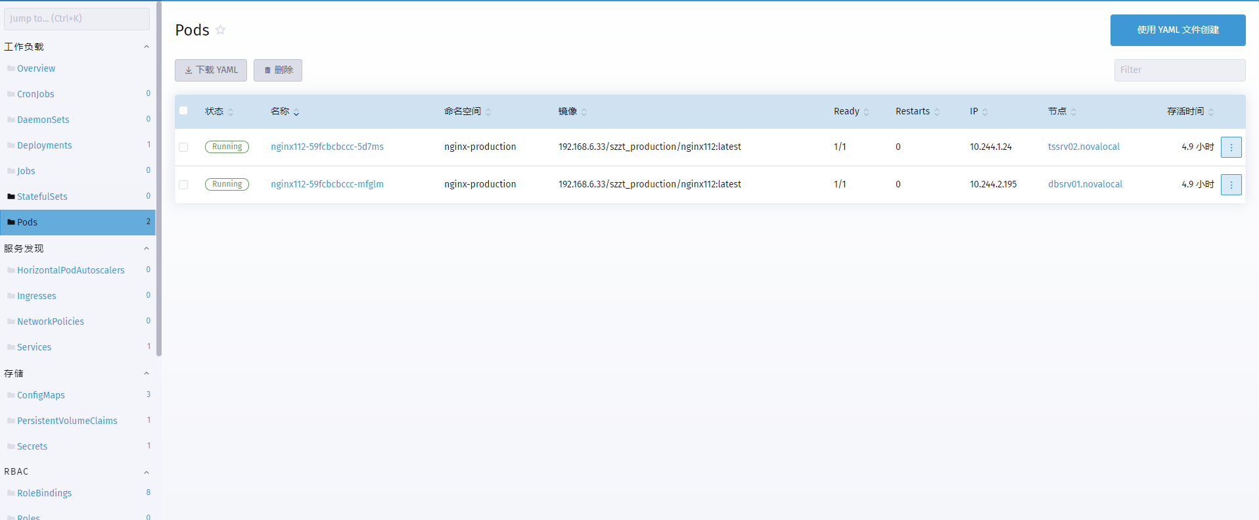
Task: Open actions menu for nginx112-59fcbcbccc-mfglm pod
Action: (1231, 185)
